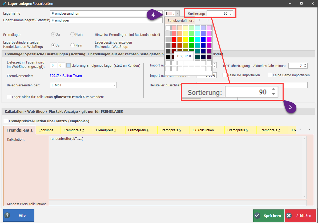Toggle Keine Demo importieren checkbox
Viewport: 318px width, 223px height.
(x=270, y=75)
